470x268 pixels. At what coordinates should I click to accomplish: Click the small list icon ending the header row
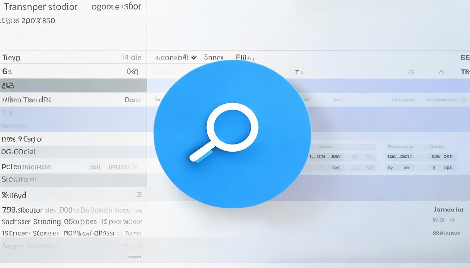(464, 100)
